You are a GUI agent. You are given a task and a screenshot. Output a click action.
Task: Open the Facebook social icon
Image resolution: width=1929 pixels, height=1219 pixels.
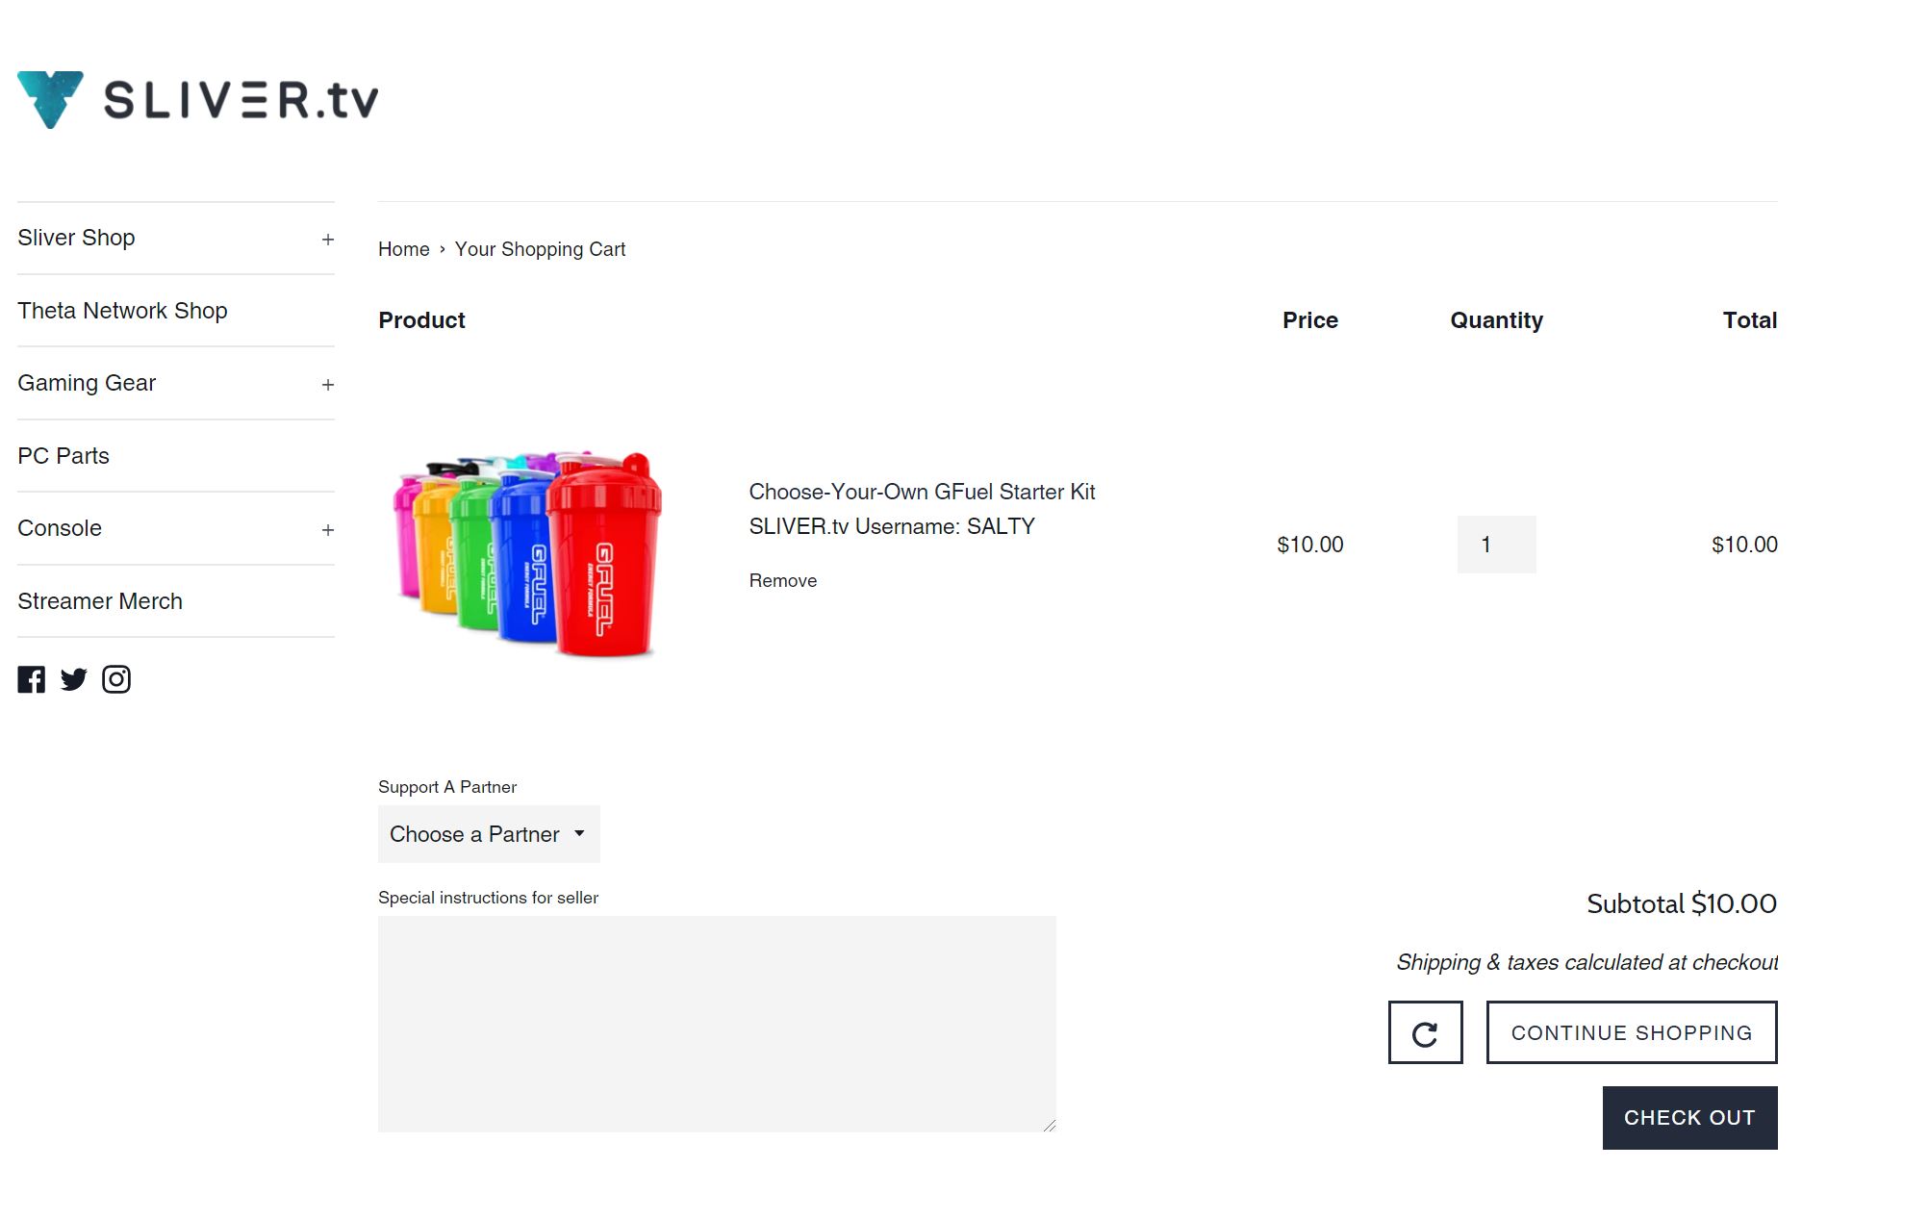31,679
